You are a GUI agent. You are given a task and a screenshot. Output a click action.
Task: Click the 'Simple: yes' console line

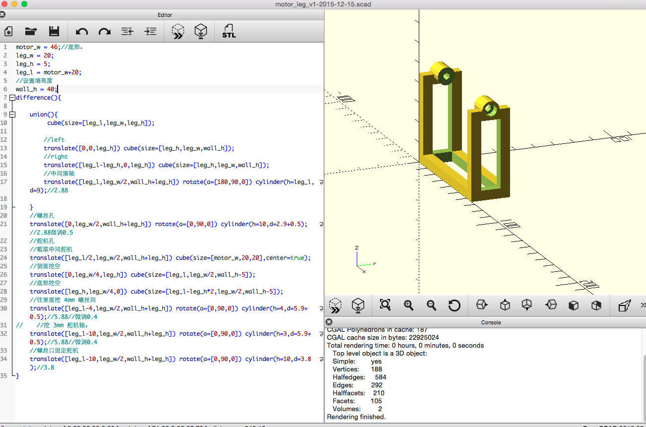(357, 361)
